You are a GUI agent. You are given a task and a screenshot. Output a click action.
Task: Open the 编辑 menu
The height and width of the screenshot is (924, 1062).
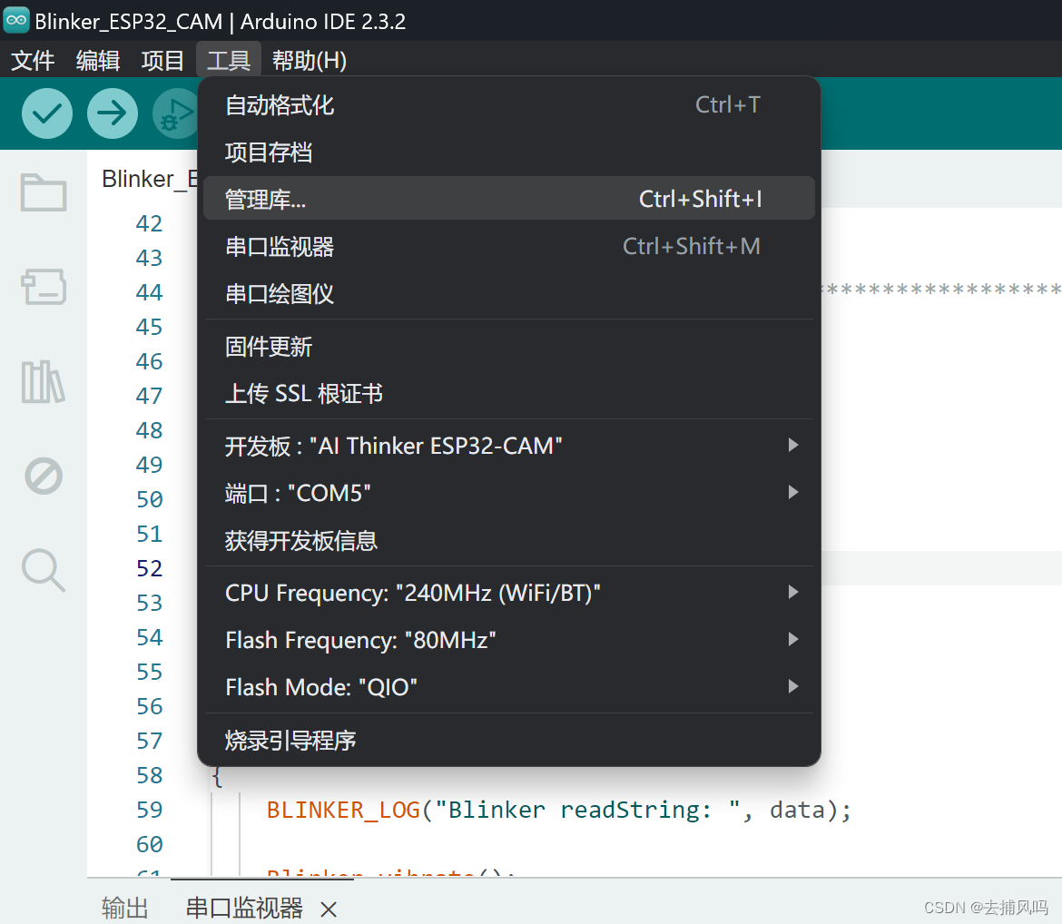(x=97, y=60)
